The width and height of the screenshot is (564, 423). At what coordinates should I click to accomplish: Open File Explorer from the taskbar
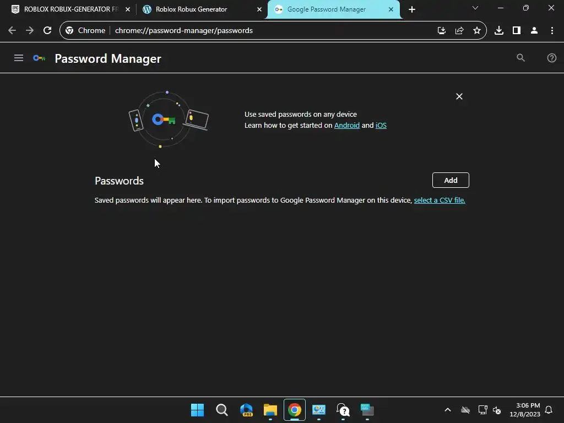pos(270,410)
